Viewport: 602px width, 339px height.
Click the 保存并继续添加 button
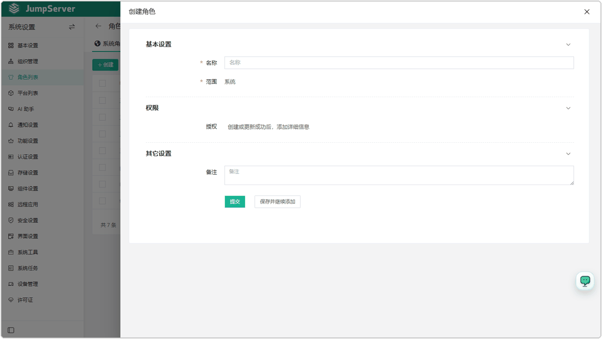[x=278, y=202]
